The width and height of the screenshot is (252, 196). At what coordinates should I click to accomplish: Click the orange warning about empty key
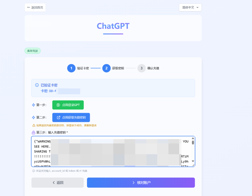click(66, 126)
